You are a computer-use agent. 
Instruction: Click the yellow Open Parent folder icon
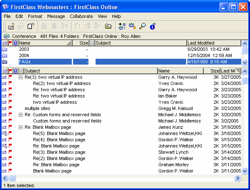(108, 26)
